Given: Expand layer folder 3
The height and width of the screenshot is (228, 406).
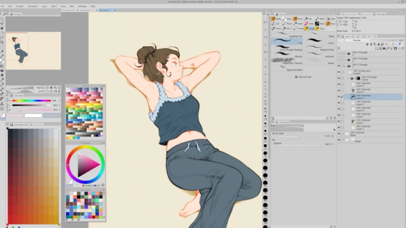Looking at the screenshot, I should coord(346,53).
